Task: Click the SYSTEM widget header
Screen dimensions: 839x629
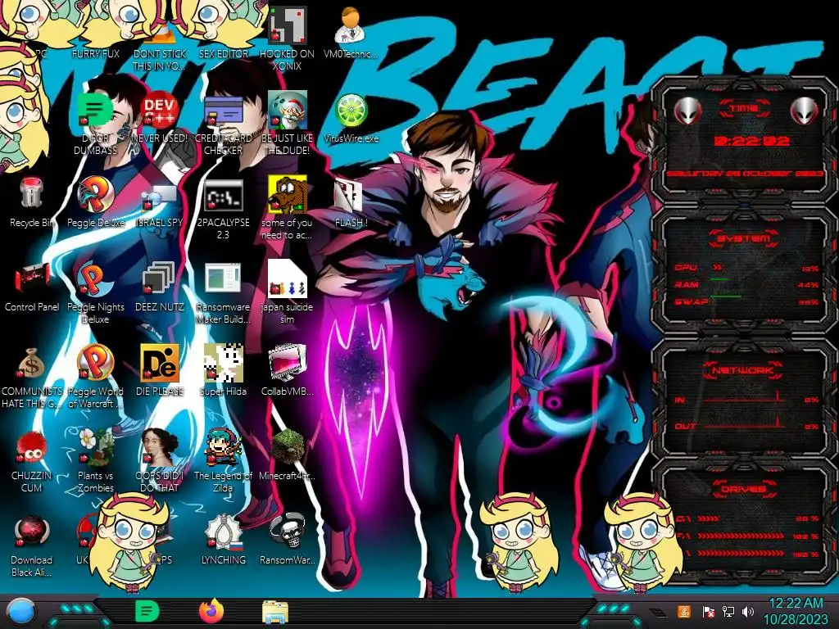Action: click(x=744, y=238)
